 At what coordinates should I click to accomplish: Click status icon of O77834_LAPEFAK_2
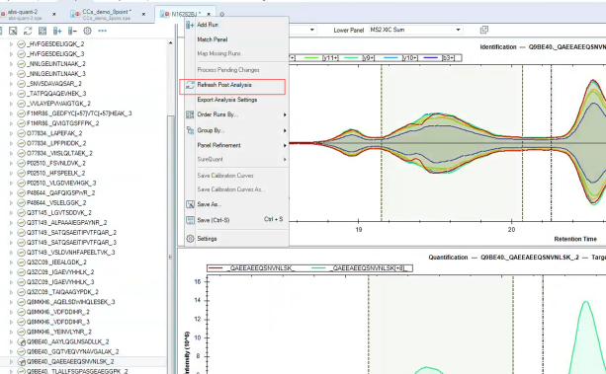[22, 133]
